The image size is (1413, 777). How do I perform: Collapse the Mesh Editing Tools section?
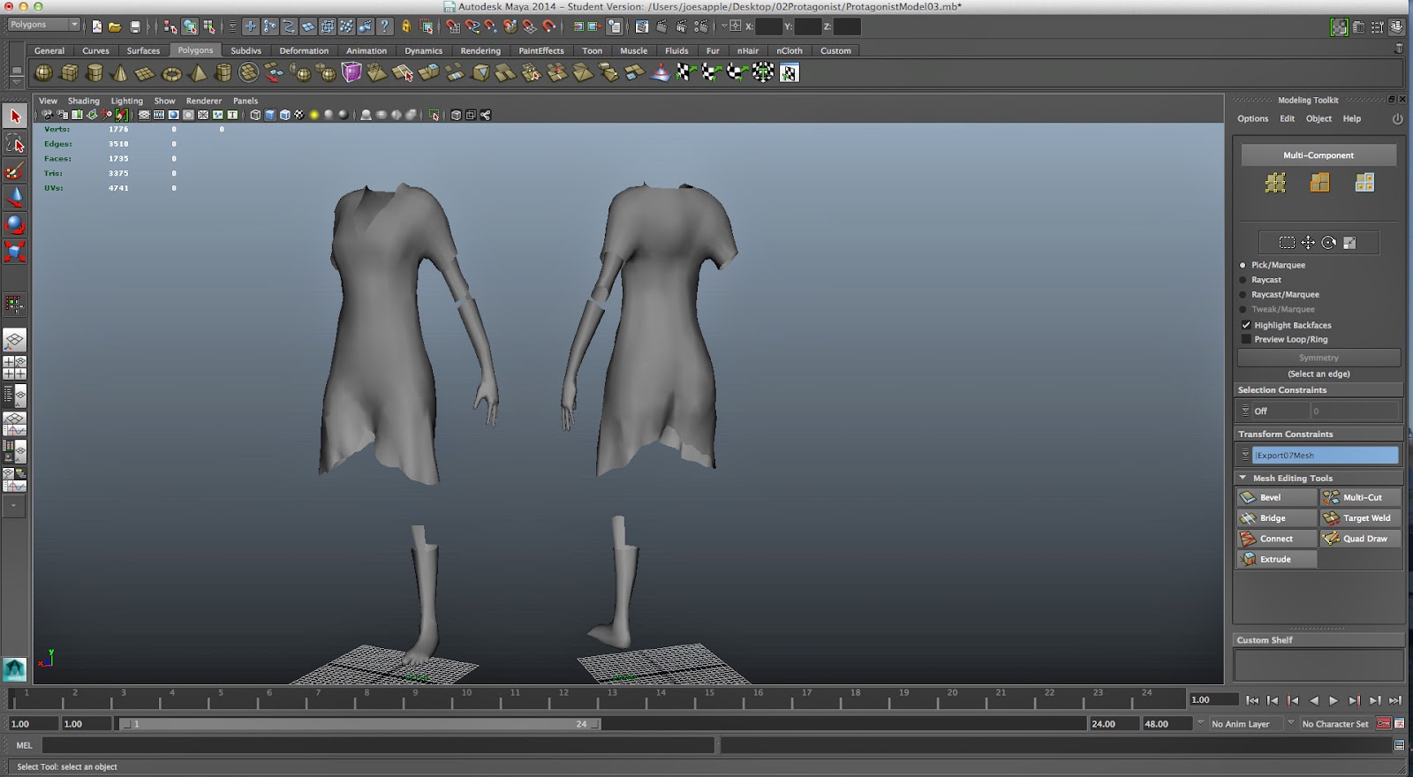pos(1243,478)
